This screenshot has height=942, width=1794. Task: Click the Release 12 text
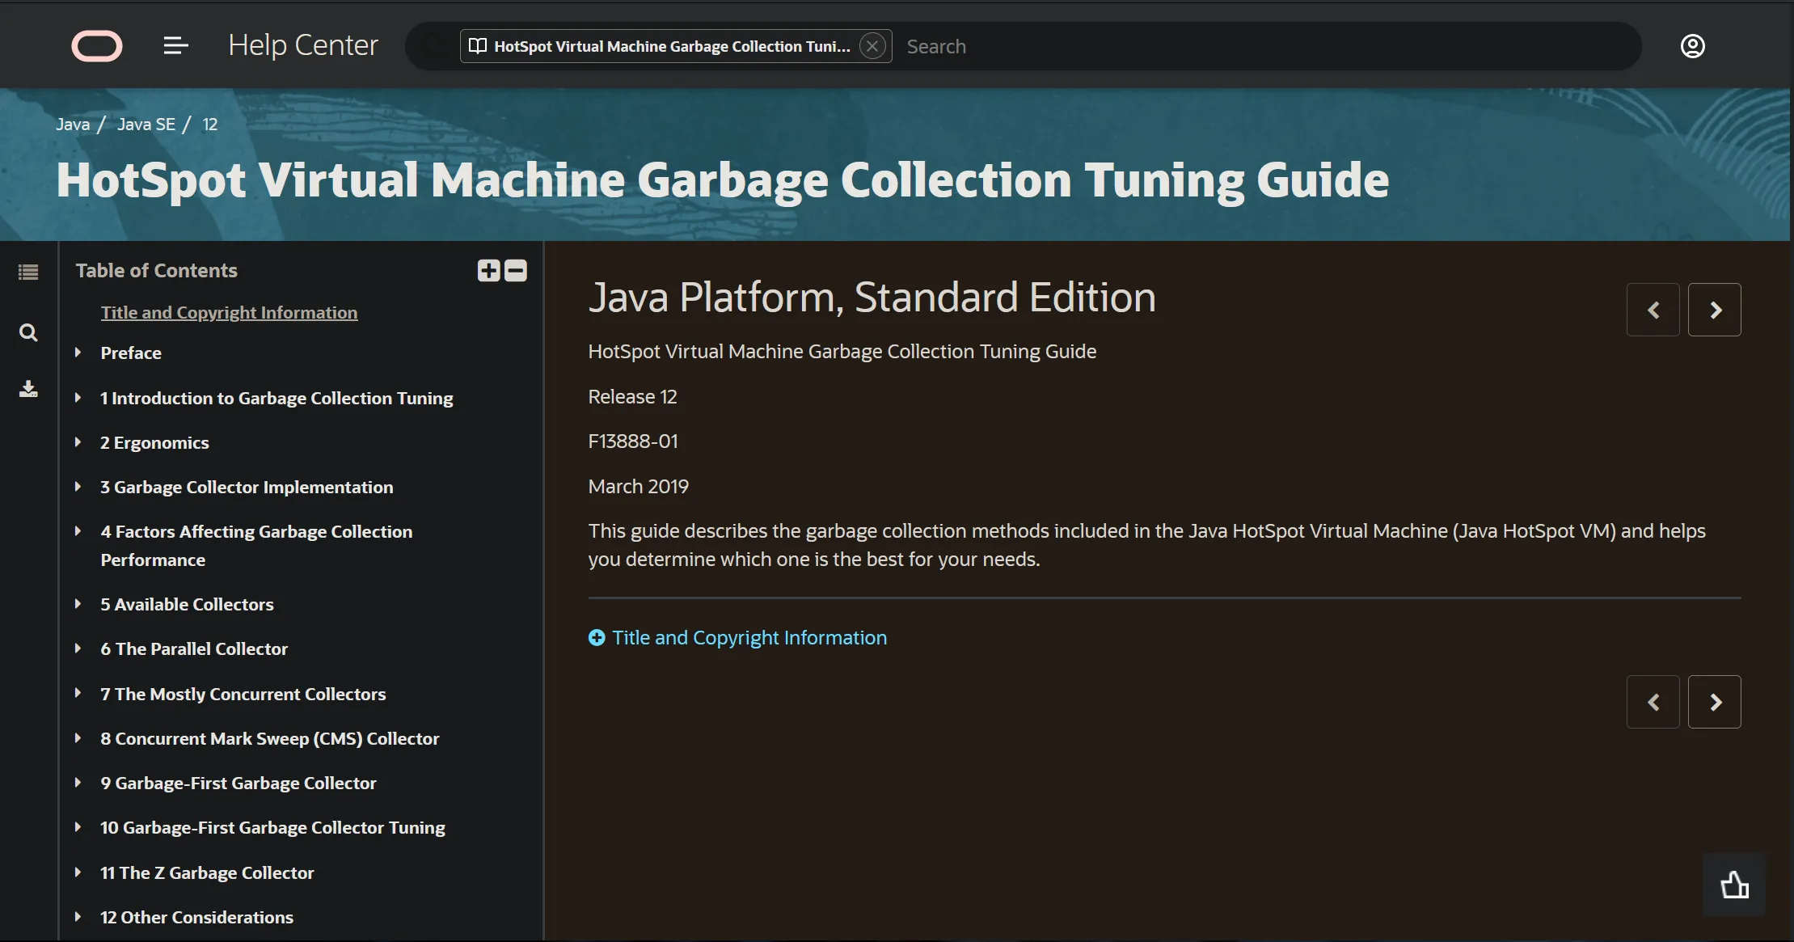[x=632, y=397]
